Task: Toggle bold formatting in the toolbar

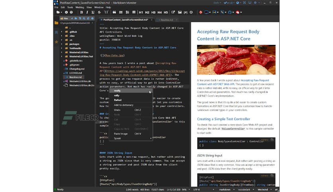Action: point(82,12)
